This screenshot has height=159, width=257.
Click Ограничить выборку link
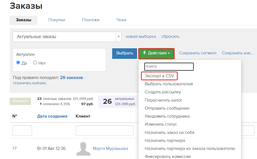click(x=30, y=83)
